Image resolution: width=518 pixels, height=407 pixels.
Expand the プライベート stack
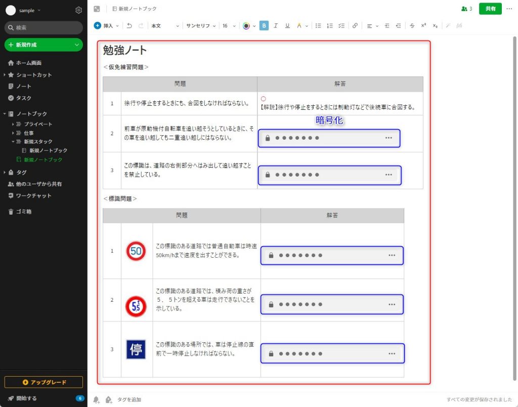13,124
